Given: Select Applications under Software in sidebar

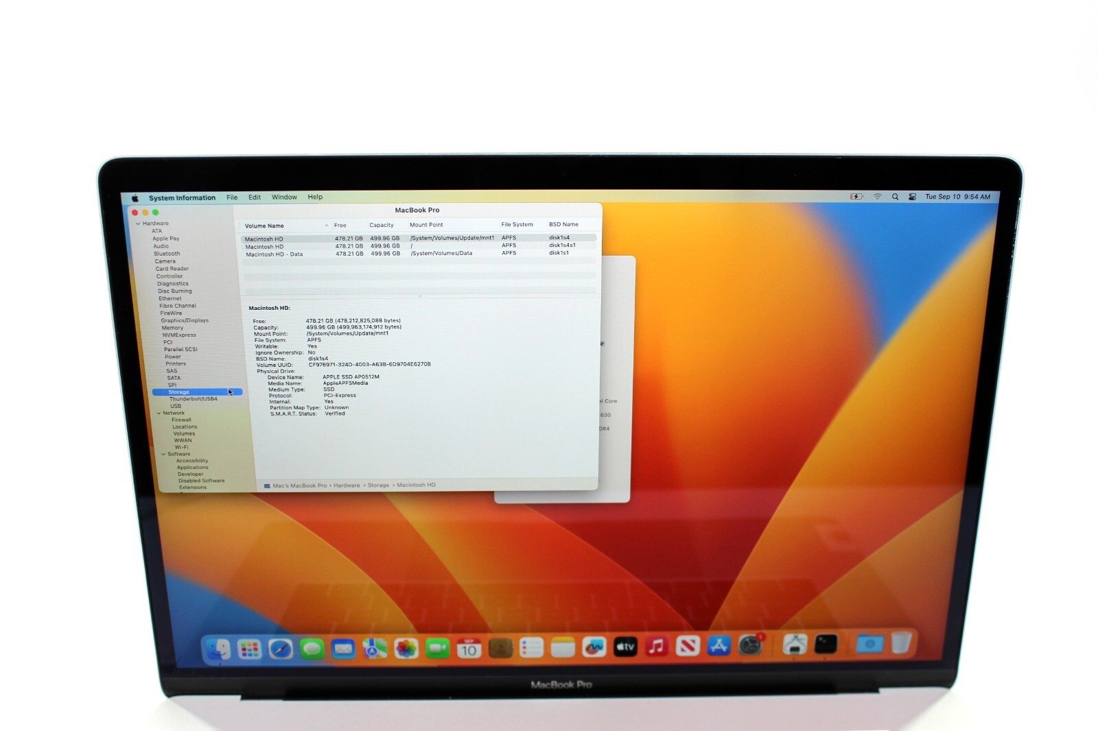Looking at the screenshot, I should click(192, 468).
